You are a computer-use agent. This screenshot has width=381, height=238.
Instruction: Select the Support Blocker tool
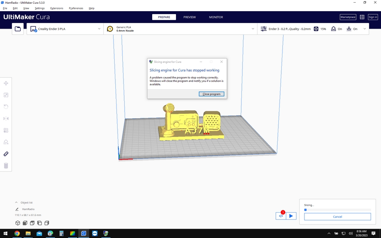[x=6, y=142]
